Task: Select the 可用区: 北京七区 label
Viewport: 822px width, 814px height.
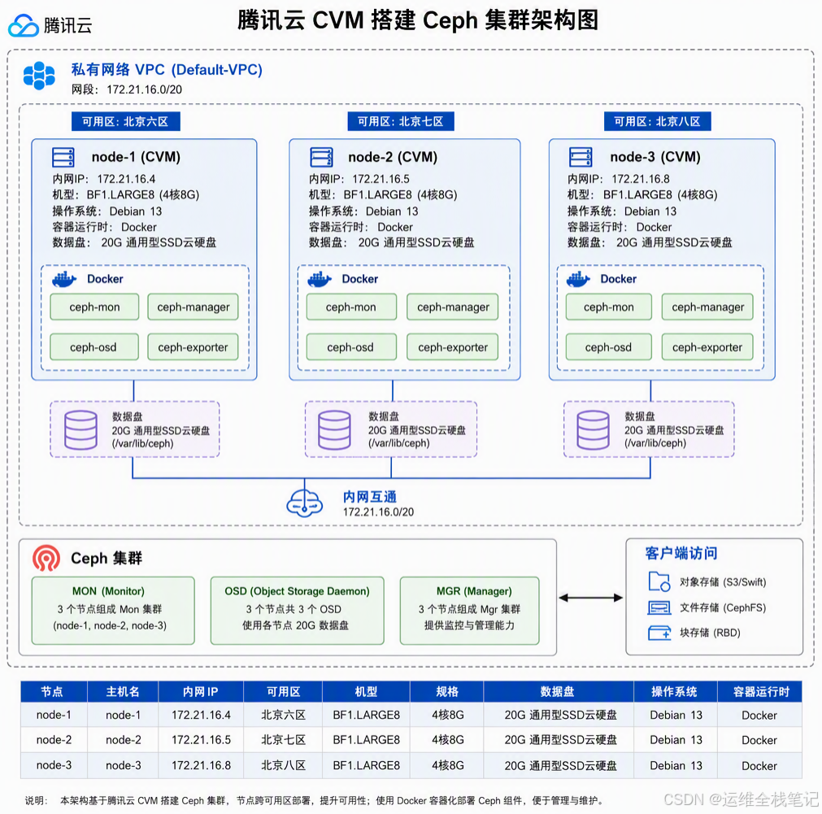Action: coord(401,122)
